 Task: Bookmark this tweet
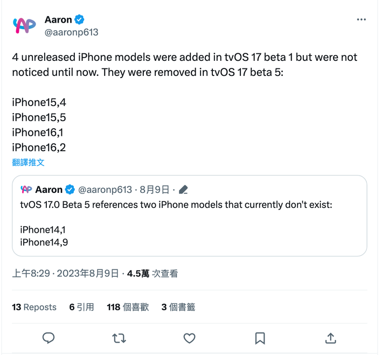[x=260, y=338]
